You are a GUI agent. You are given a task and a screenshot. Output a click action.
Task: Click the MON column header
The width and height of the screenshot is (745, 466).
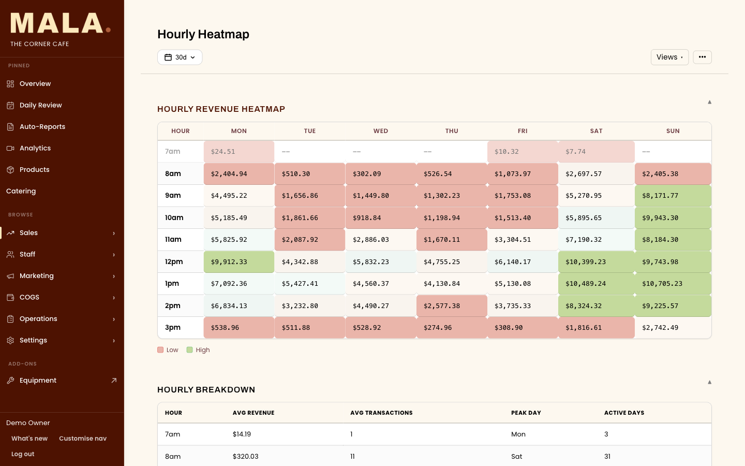pyautogui.click(x=239, y=131)
